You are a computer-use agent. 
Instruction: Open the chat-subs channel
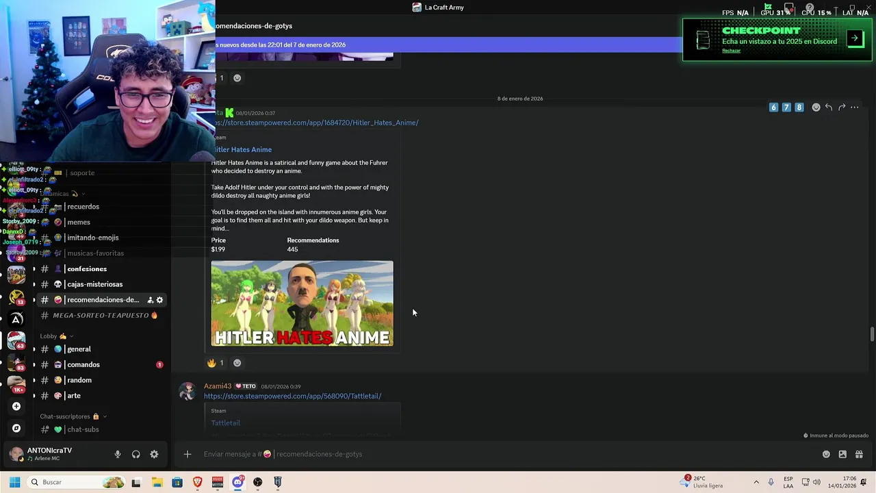83,429
